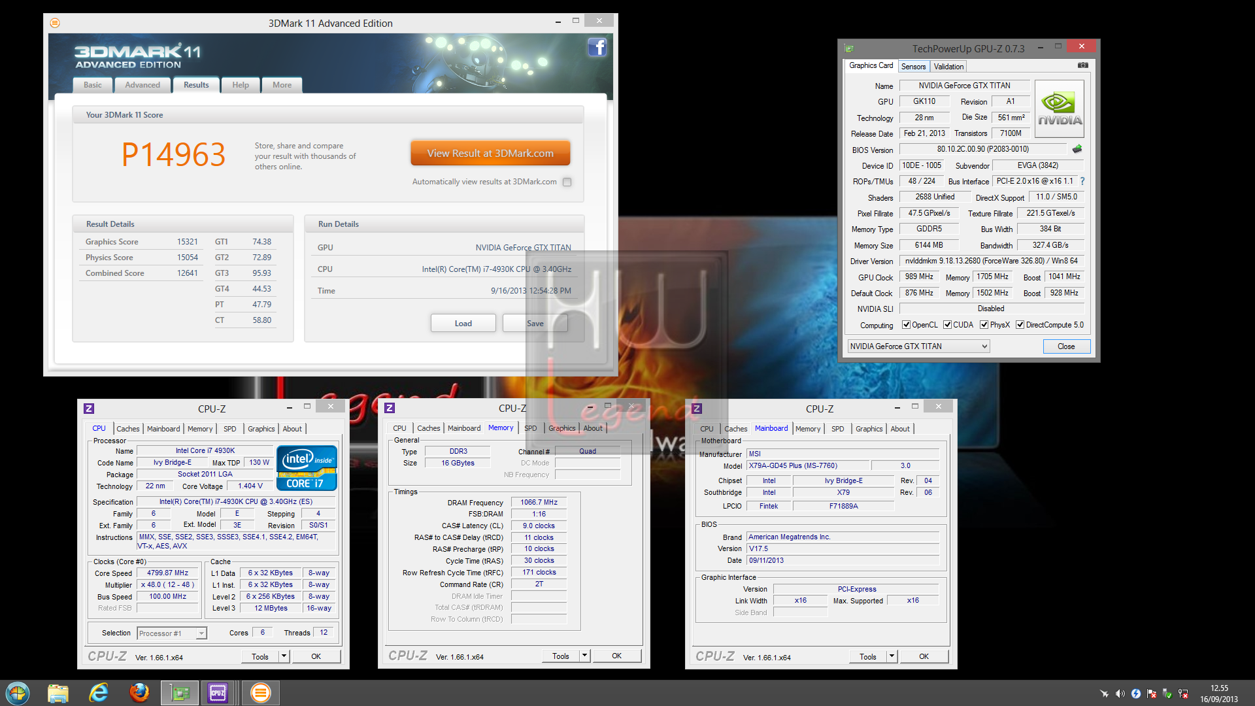
Task: Close GPU-Z with the Close button
Action: [x=1066, y=346]
